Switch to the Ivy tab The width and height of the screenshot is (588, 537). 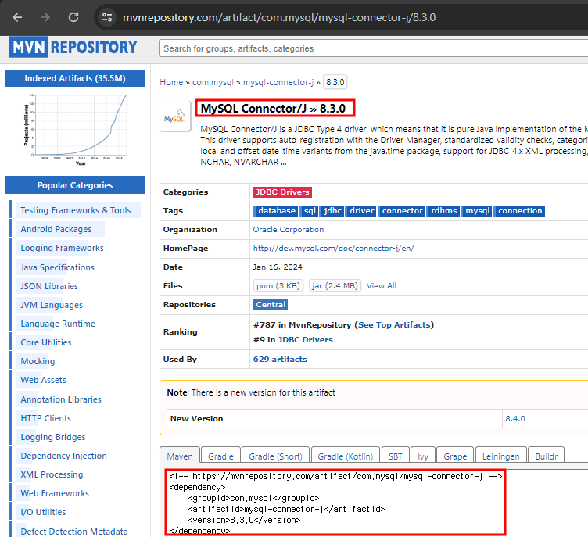pos(423,456)
